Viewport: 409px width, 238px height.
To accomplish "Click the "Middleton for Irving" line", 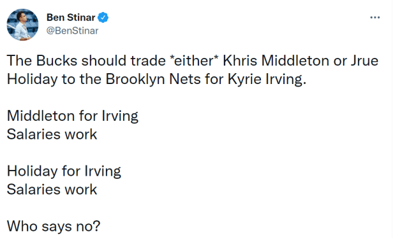I will click(x=73, y=116).
